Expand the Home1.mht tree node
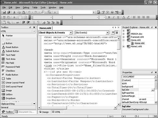Image resolution: width=158 pixels, height=118 pixels. point(124,47)
